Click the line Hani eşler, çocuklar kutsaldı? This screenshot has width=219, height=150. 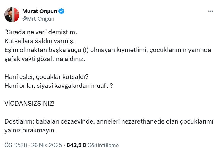click(x=46, y=77)
